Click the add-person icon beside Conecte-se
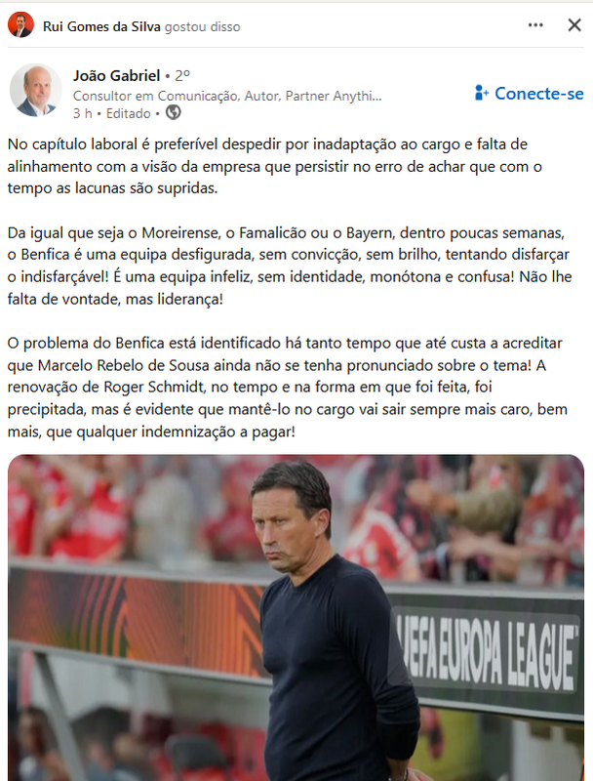 click(x=482, y=93)
